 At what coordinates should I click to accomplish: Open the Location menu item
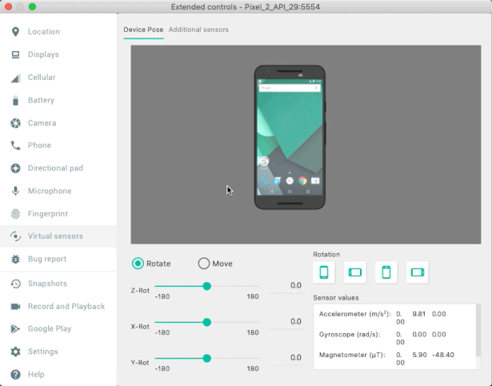click(x=58, y=32)
